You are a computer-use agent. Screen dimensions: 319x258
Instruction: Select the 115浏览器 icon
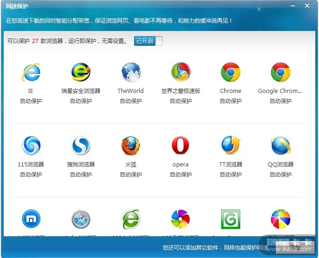[31, 146]
